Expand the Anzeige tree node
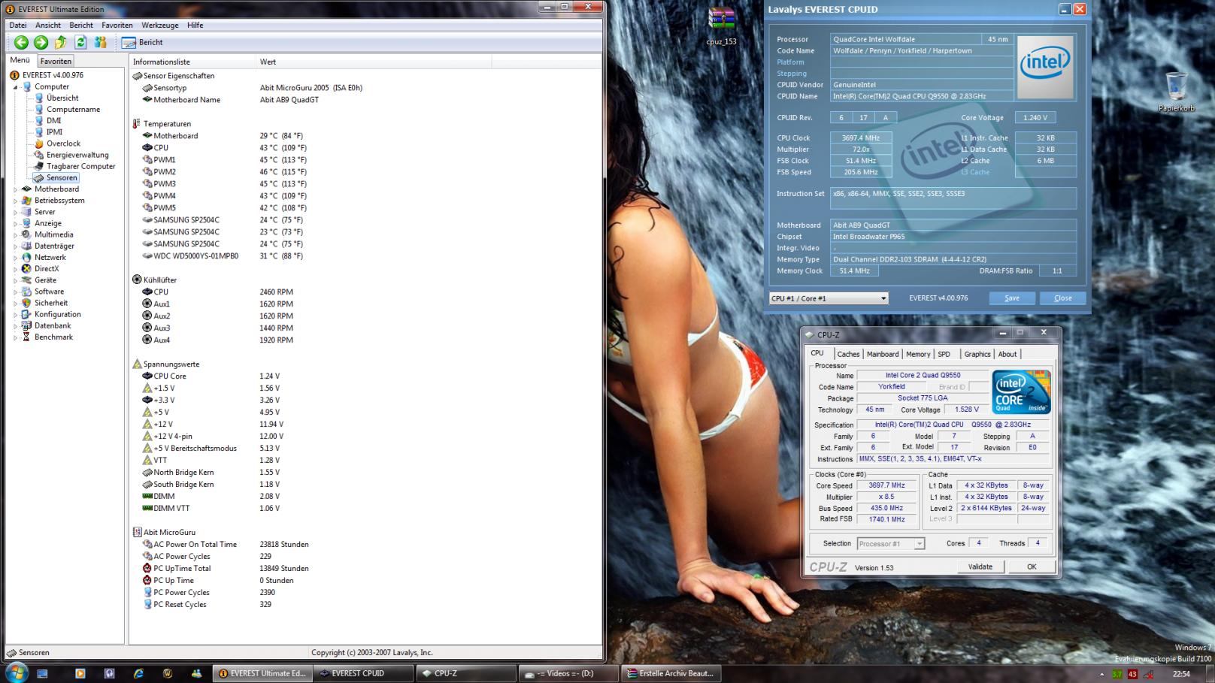The height and width of the screenshot is (683, 1215). pyautogui.click(x=15, y=223)
